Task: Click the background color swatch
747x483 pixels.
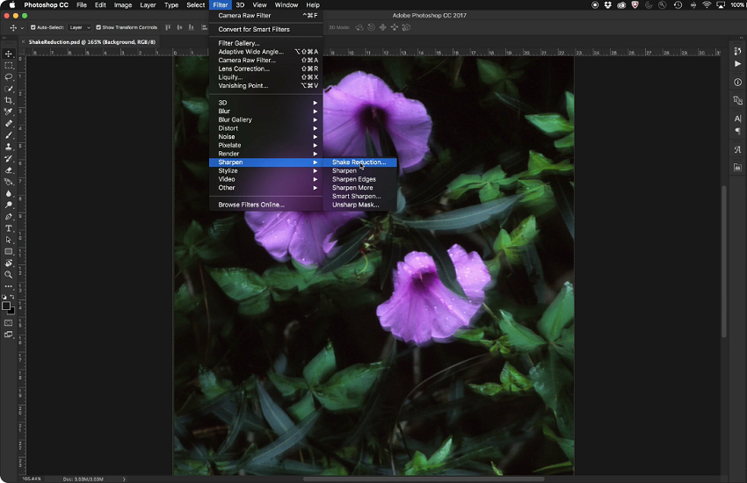Action: click(12, 311)
